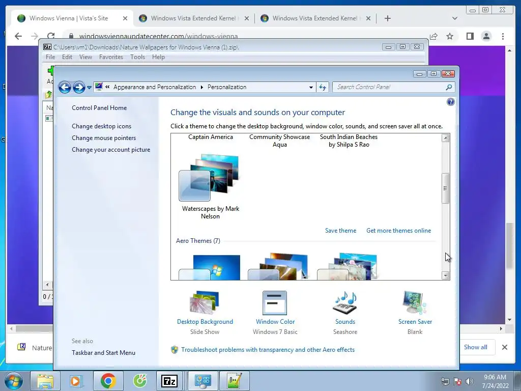Open the Sounds keyboard icon
This screenshot has height=391, width=521.
tap(345, 302)
